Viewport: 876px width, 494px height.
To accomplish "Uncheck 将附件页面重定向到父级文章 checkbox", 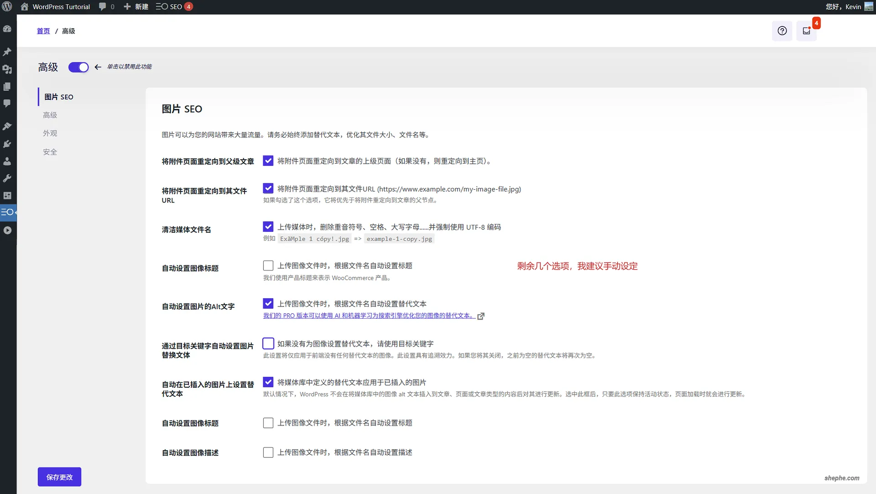I will pos(268,161).
